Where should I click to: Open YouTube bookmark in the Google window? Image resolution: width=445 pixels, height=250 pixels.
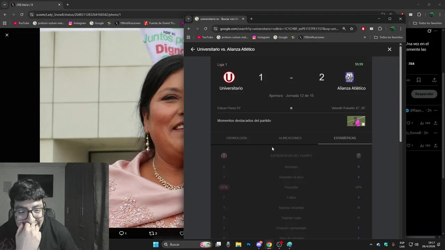point(205,37)
